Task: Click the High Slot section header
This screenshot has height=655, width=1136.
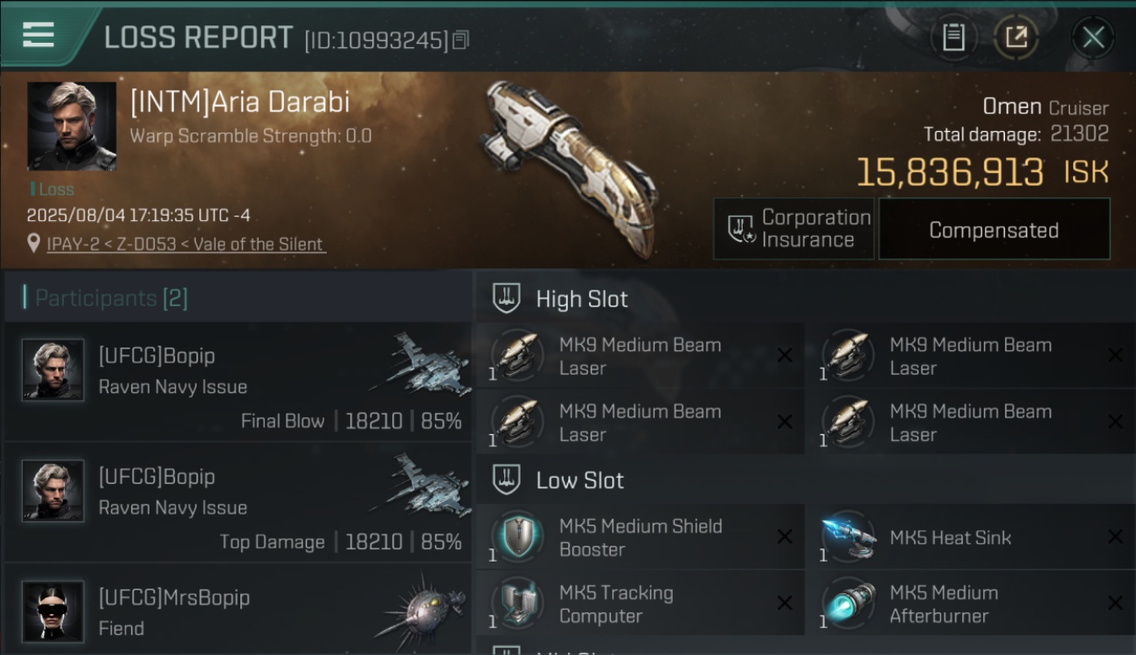Action: (x=581, y=299)
